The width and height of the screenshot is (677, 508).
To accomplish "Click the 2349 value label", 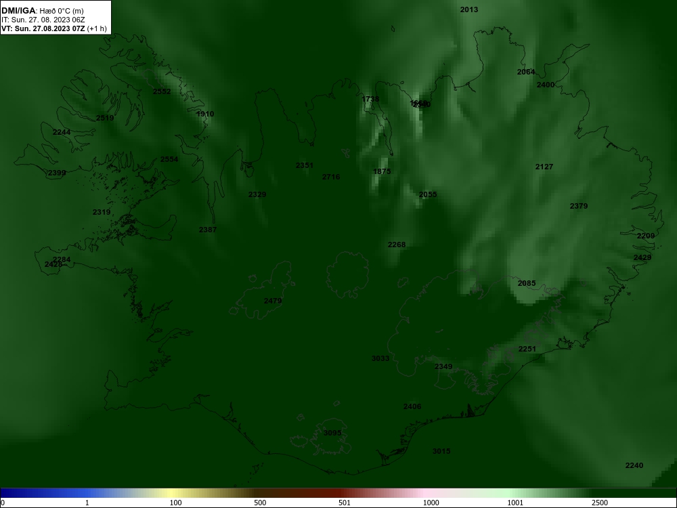I will coord(443,366).
